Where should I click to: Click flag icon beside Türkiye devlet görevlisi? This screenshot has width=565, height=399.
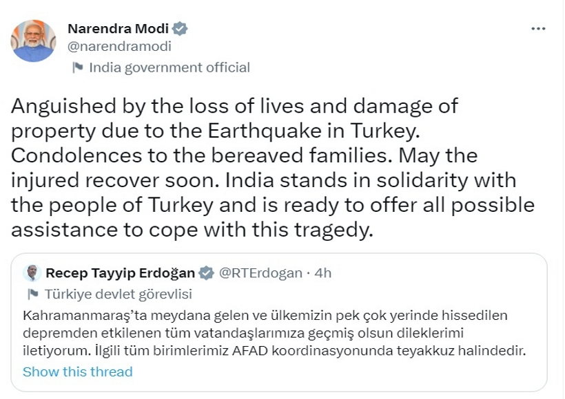tap(32, 294)
